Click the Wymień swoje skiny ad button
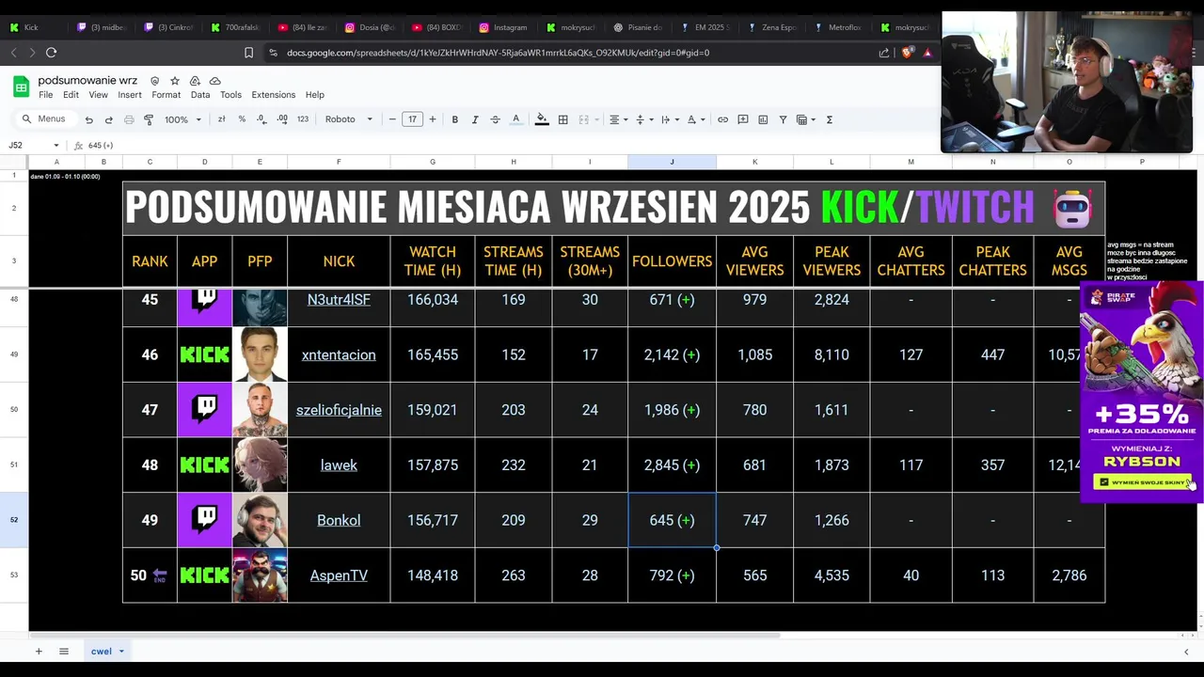Viewport: 1204px width, 677px height. (x=1143, y=482)
